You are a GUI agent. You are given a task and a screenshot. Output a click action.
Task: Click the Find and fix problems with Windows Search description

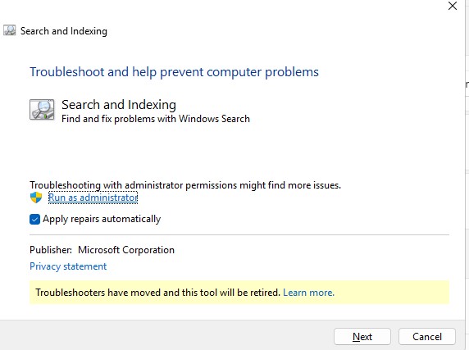tap(156, 119)
